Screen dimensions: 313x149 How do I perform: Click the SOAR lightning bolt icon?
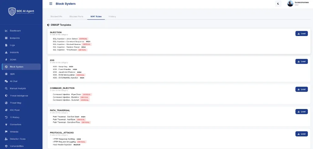(x=6, y=60)
